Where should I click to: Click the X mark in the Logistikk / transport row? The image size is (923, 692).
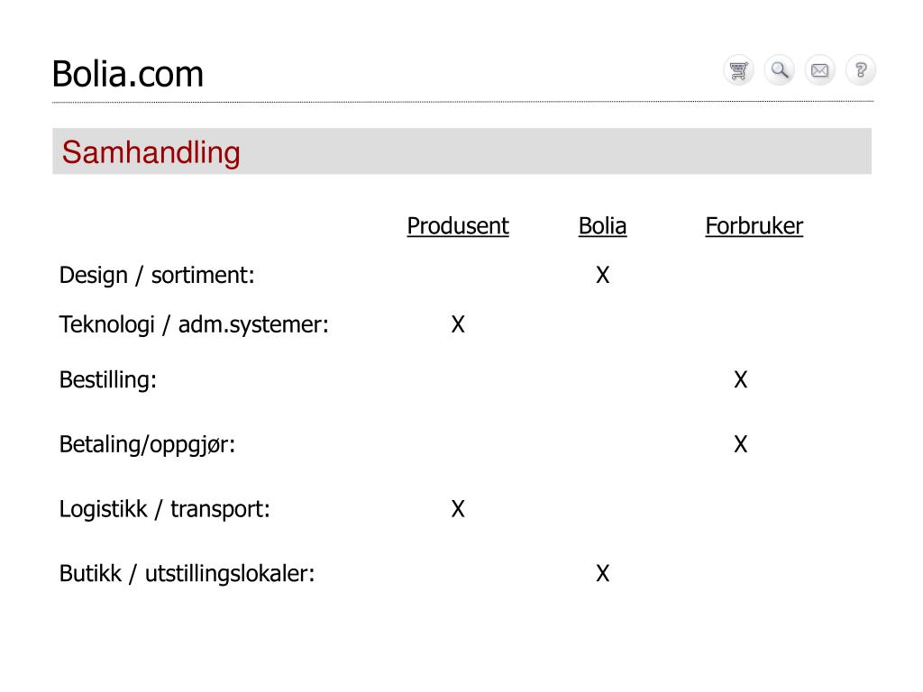458,509
